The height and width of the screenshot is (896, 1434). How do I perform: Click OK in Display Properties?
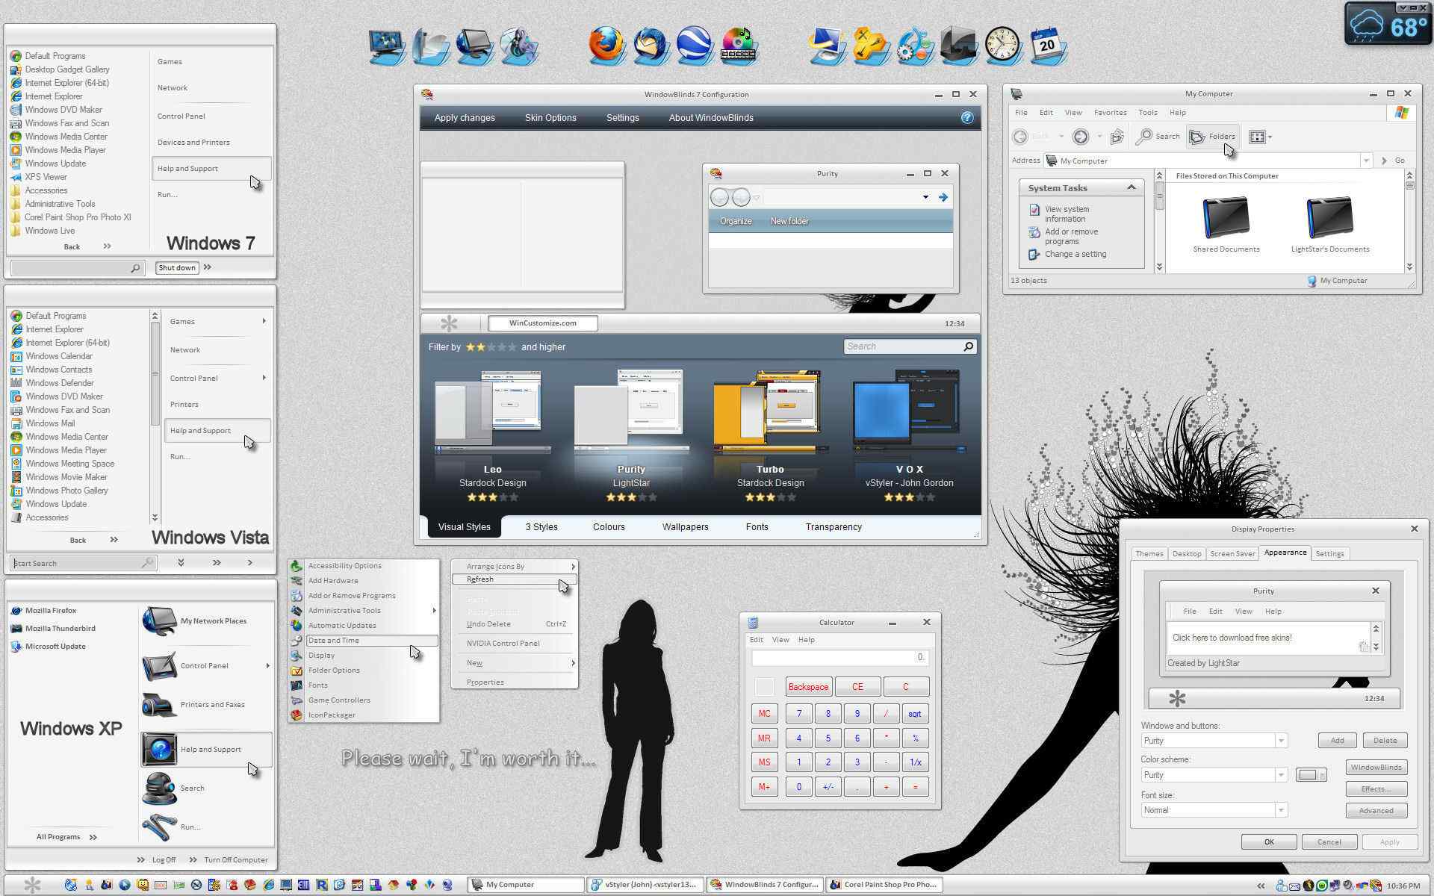coord(1269,842)
